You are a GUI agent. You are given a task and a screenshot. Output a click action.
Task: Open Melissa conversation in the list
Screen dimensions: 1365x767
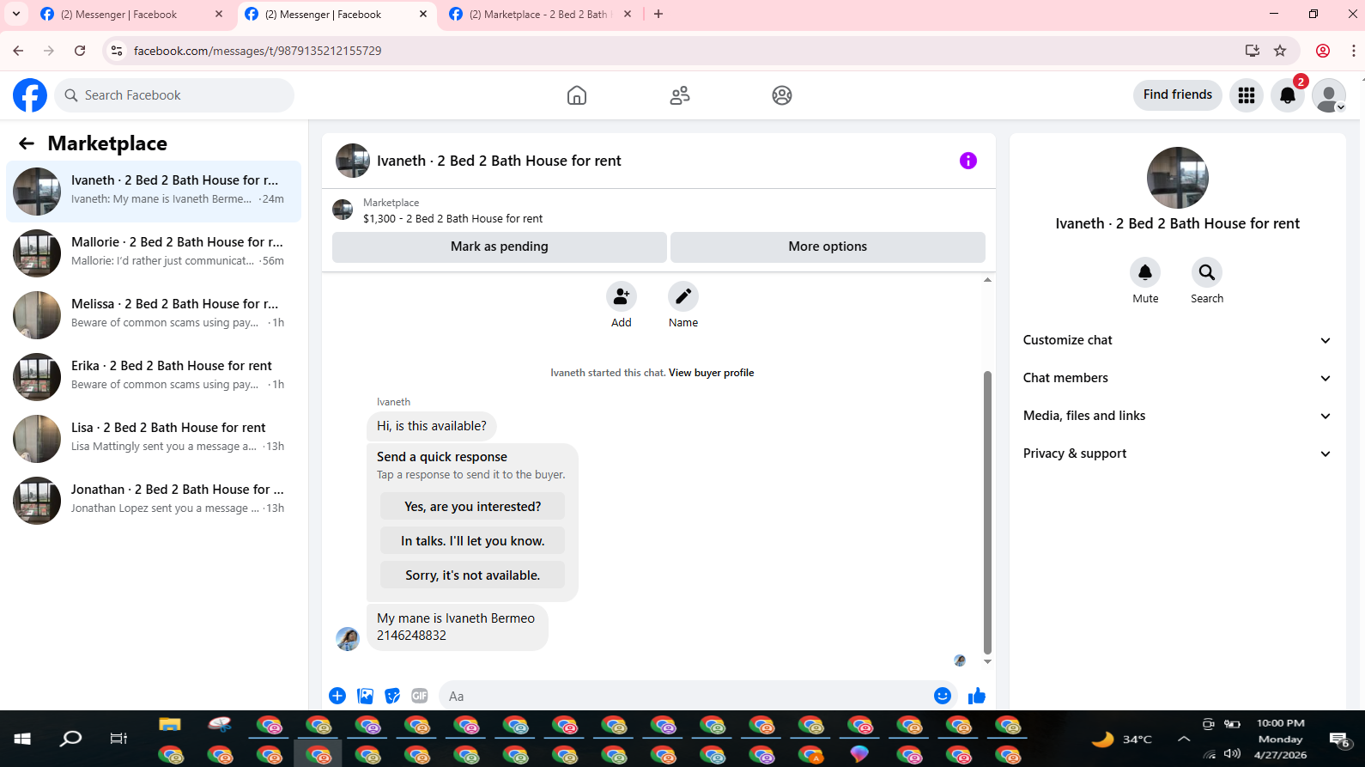[154, 313]
